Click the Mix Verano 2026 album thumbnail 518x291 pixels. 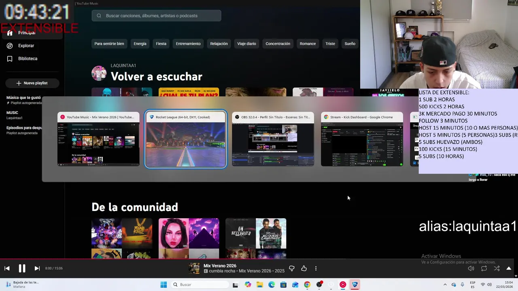(194, 268)
